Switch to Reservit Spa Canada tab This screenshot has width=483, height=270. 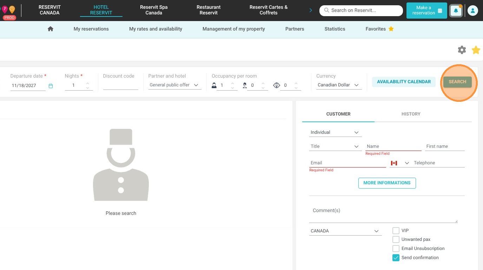point(154,10)
